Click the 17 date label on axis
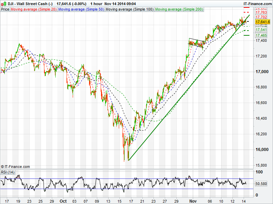 point(7,201)
